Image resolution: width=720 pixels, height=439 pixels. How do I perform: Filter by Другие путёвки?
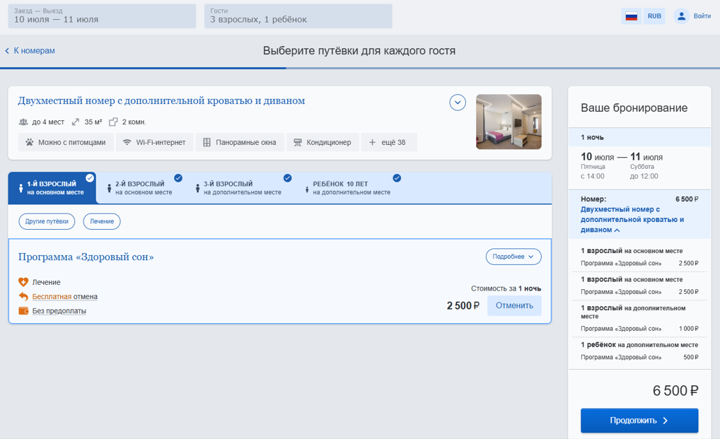(x=47, y=221)
